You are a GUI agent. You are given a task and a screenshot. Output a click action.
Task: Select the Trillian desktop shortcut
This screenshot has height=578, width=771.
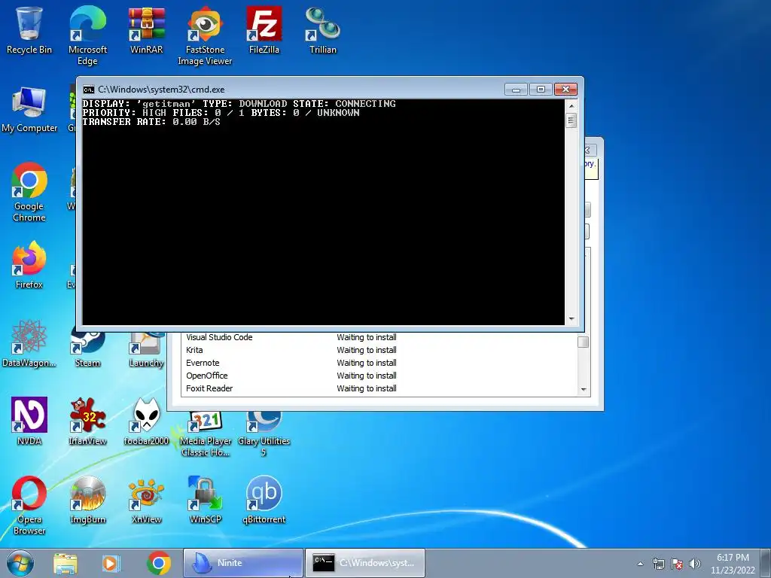[322, 29]
